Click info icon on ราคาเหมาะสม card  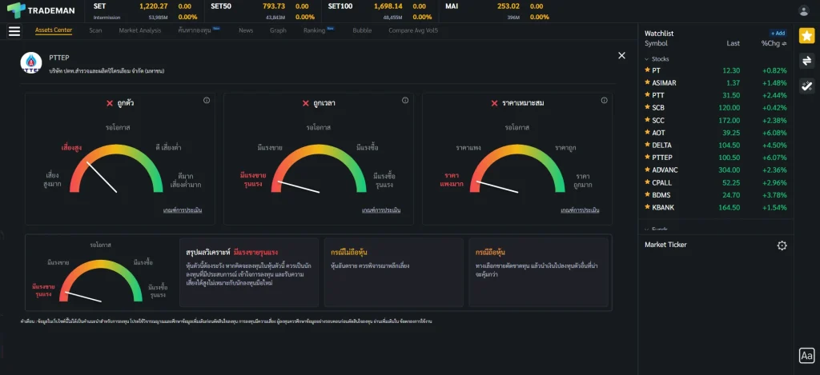pyautogui.click(x=603, y=101)
